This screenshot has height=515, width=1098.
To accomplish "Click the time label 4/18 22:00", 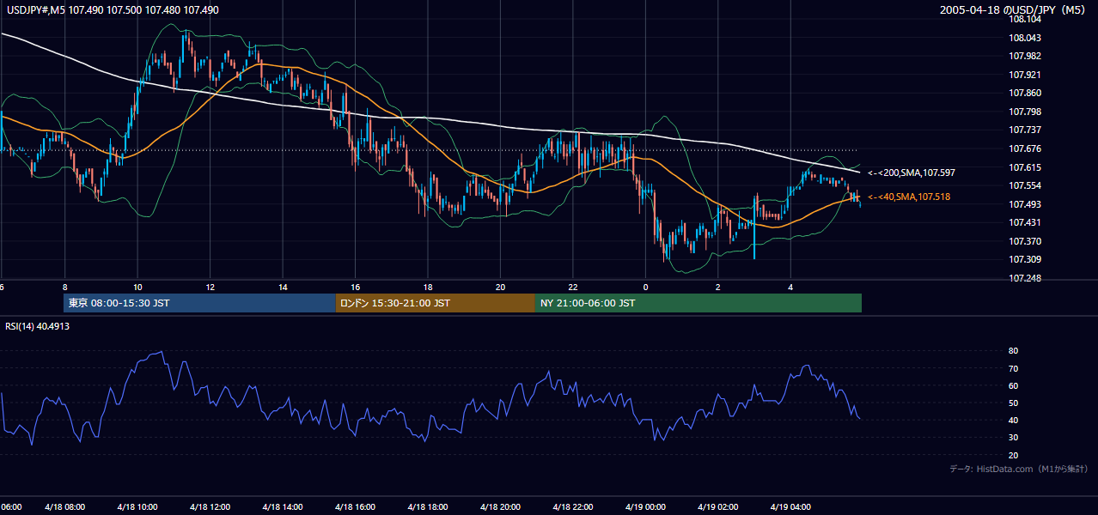I will point(573,507).
